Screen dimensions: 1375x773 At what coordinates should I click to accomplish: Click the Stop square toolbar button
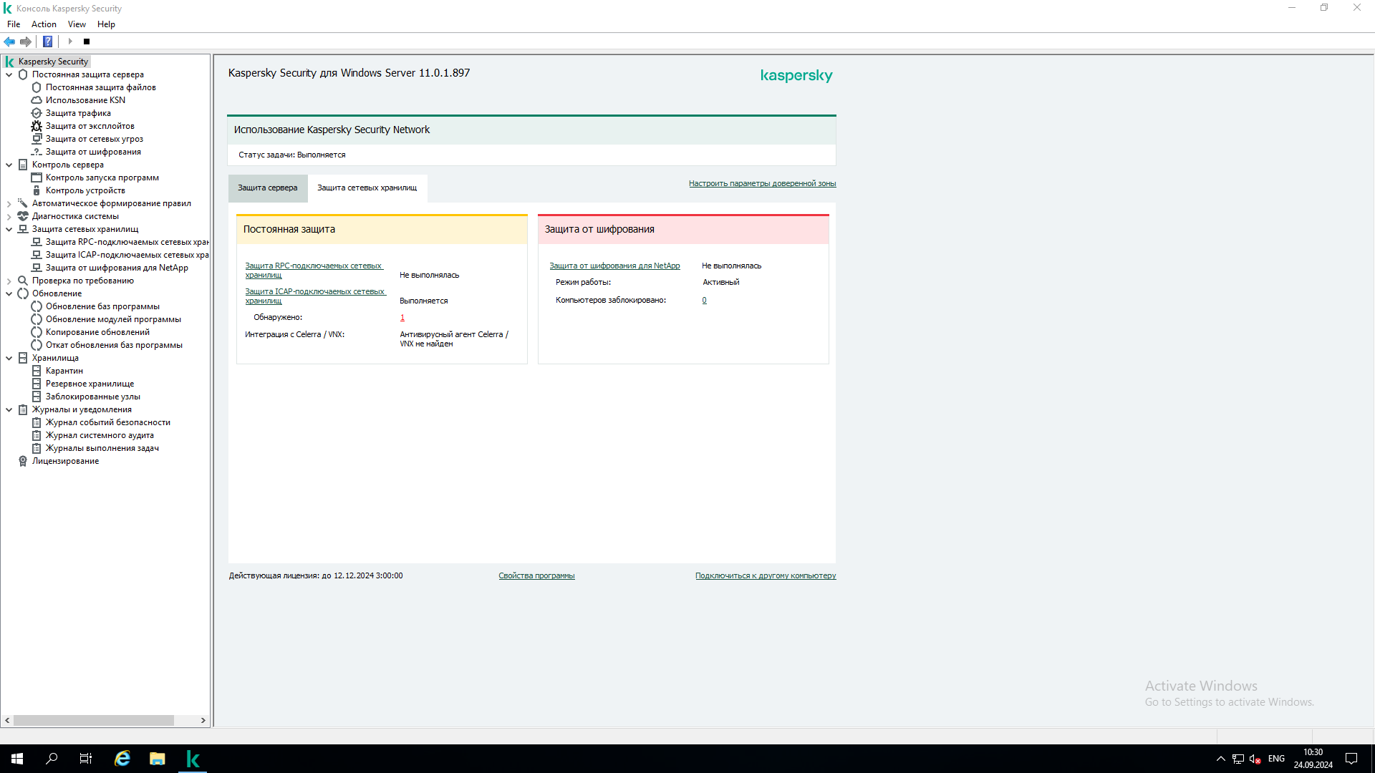(87, 42)
